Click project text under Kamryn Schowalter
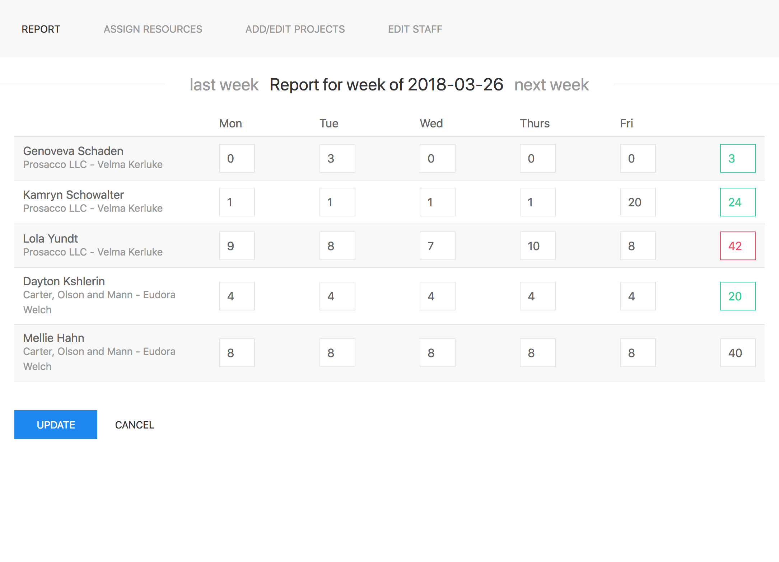Screen dimensions: 779x562 coord(93,208)
